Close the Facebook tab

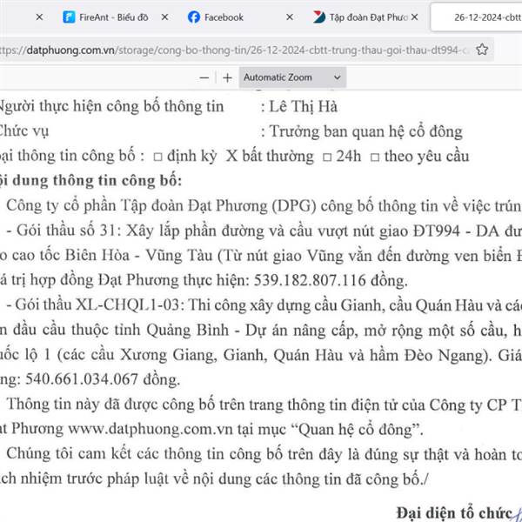pos(290,17)
